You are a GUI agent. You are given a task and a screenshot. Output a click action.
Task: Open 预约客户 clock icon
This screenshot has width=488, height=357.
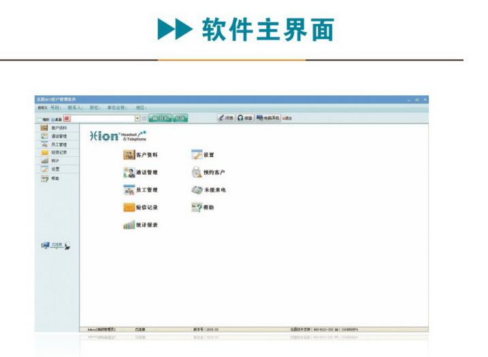click(x=197, y=173)
